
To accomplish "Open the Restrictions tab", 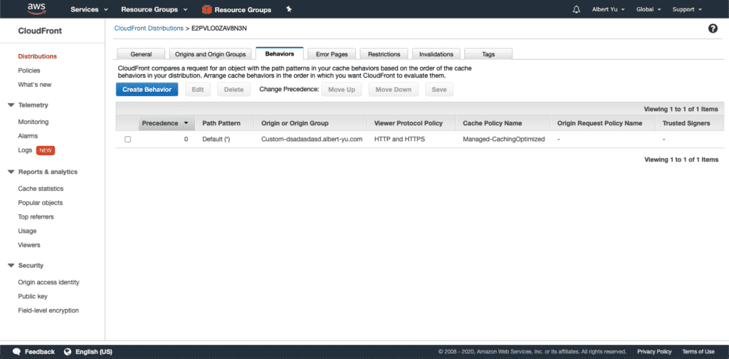I will pyautogui.click(x=384, y=54).
